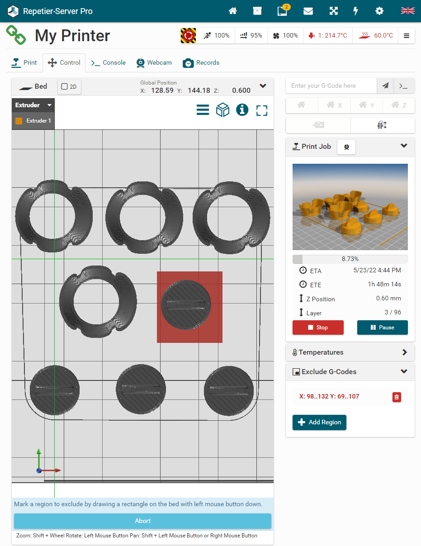
Task: Switch to the Console tab
Action: [109, 62]
